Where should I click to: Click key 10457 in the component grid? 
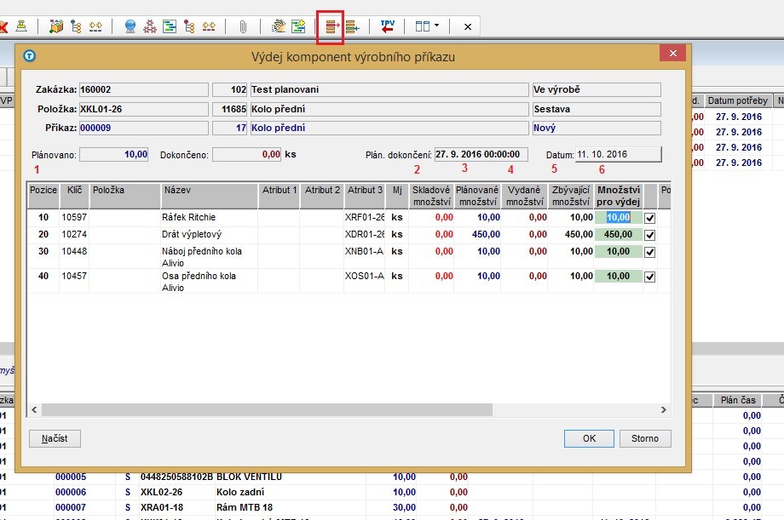point(74,276)
